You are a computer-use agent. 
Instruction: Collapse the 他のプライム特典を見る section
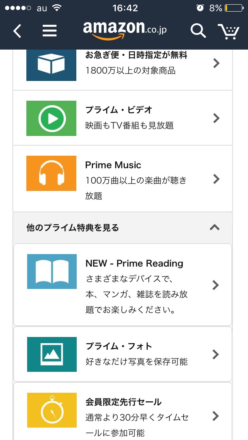click(214, 227)
